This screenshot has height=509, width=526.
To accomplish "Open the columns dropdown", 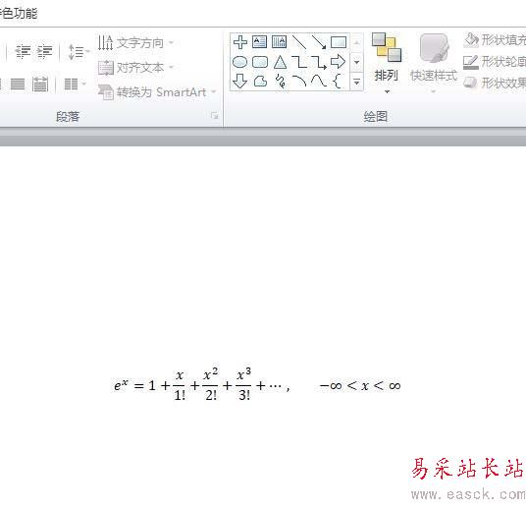I will pos(75,84).
